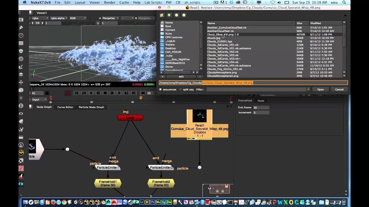Open the Channel nodes stacked-bars menu
The image size is (369, 207).
pos(21,43)
